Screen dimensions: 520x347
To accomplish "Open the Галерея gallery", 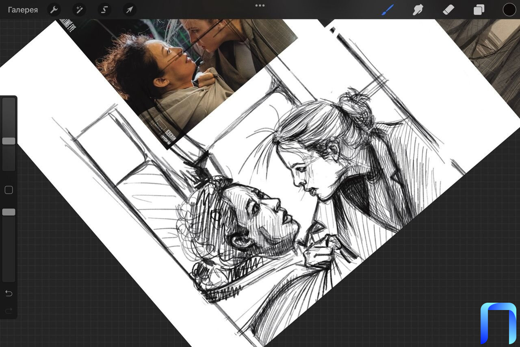I will [23, 10].
